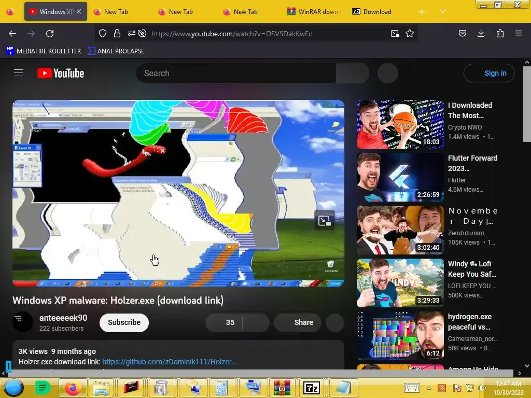This screenshot has height=398, width=531.
Task: Open WinRAR from the taskbar
Action: point(282,388)
